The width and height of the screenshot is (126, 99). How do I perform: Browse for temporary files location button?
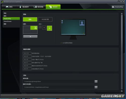(x=96, y=87)
